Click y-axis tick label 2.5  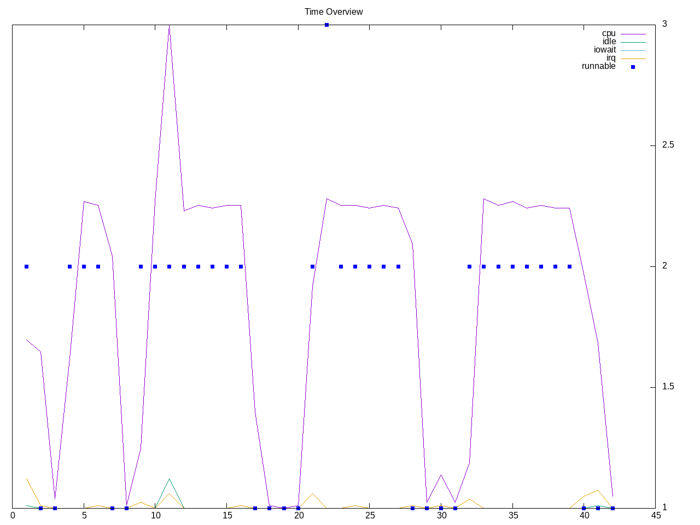(x=668, y=145)
